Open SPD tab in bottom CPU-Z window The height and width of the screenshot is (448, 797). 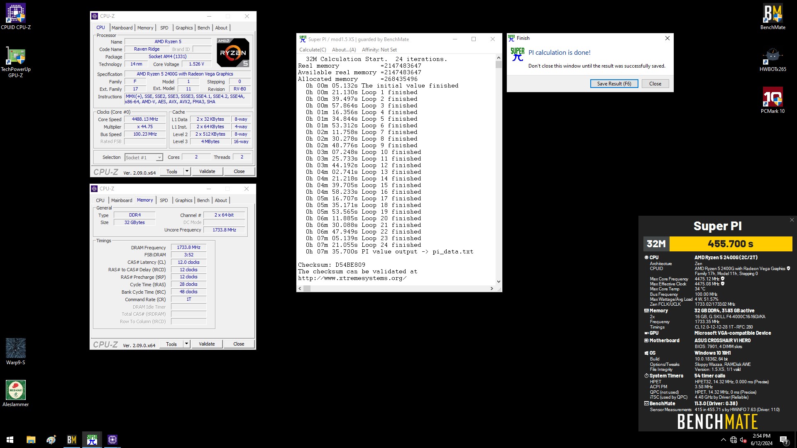click(164, 200)
